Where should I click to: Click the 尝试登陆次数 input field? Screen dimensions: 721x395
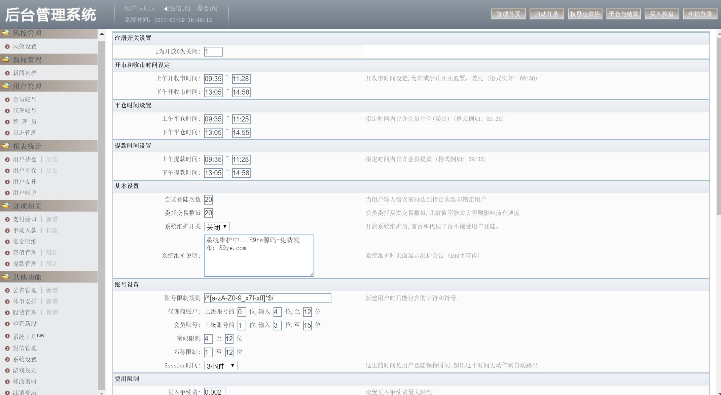pos(208,200)
